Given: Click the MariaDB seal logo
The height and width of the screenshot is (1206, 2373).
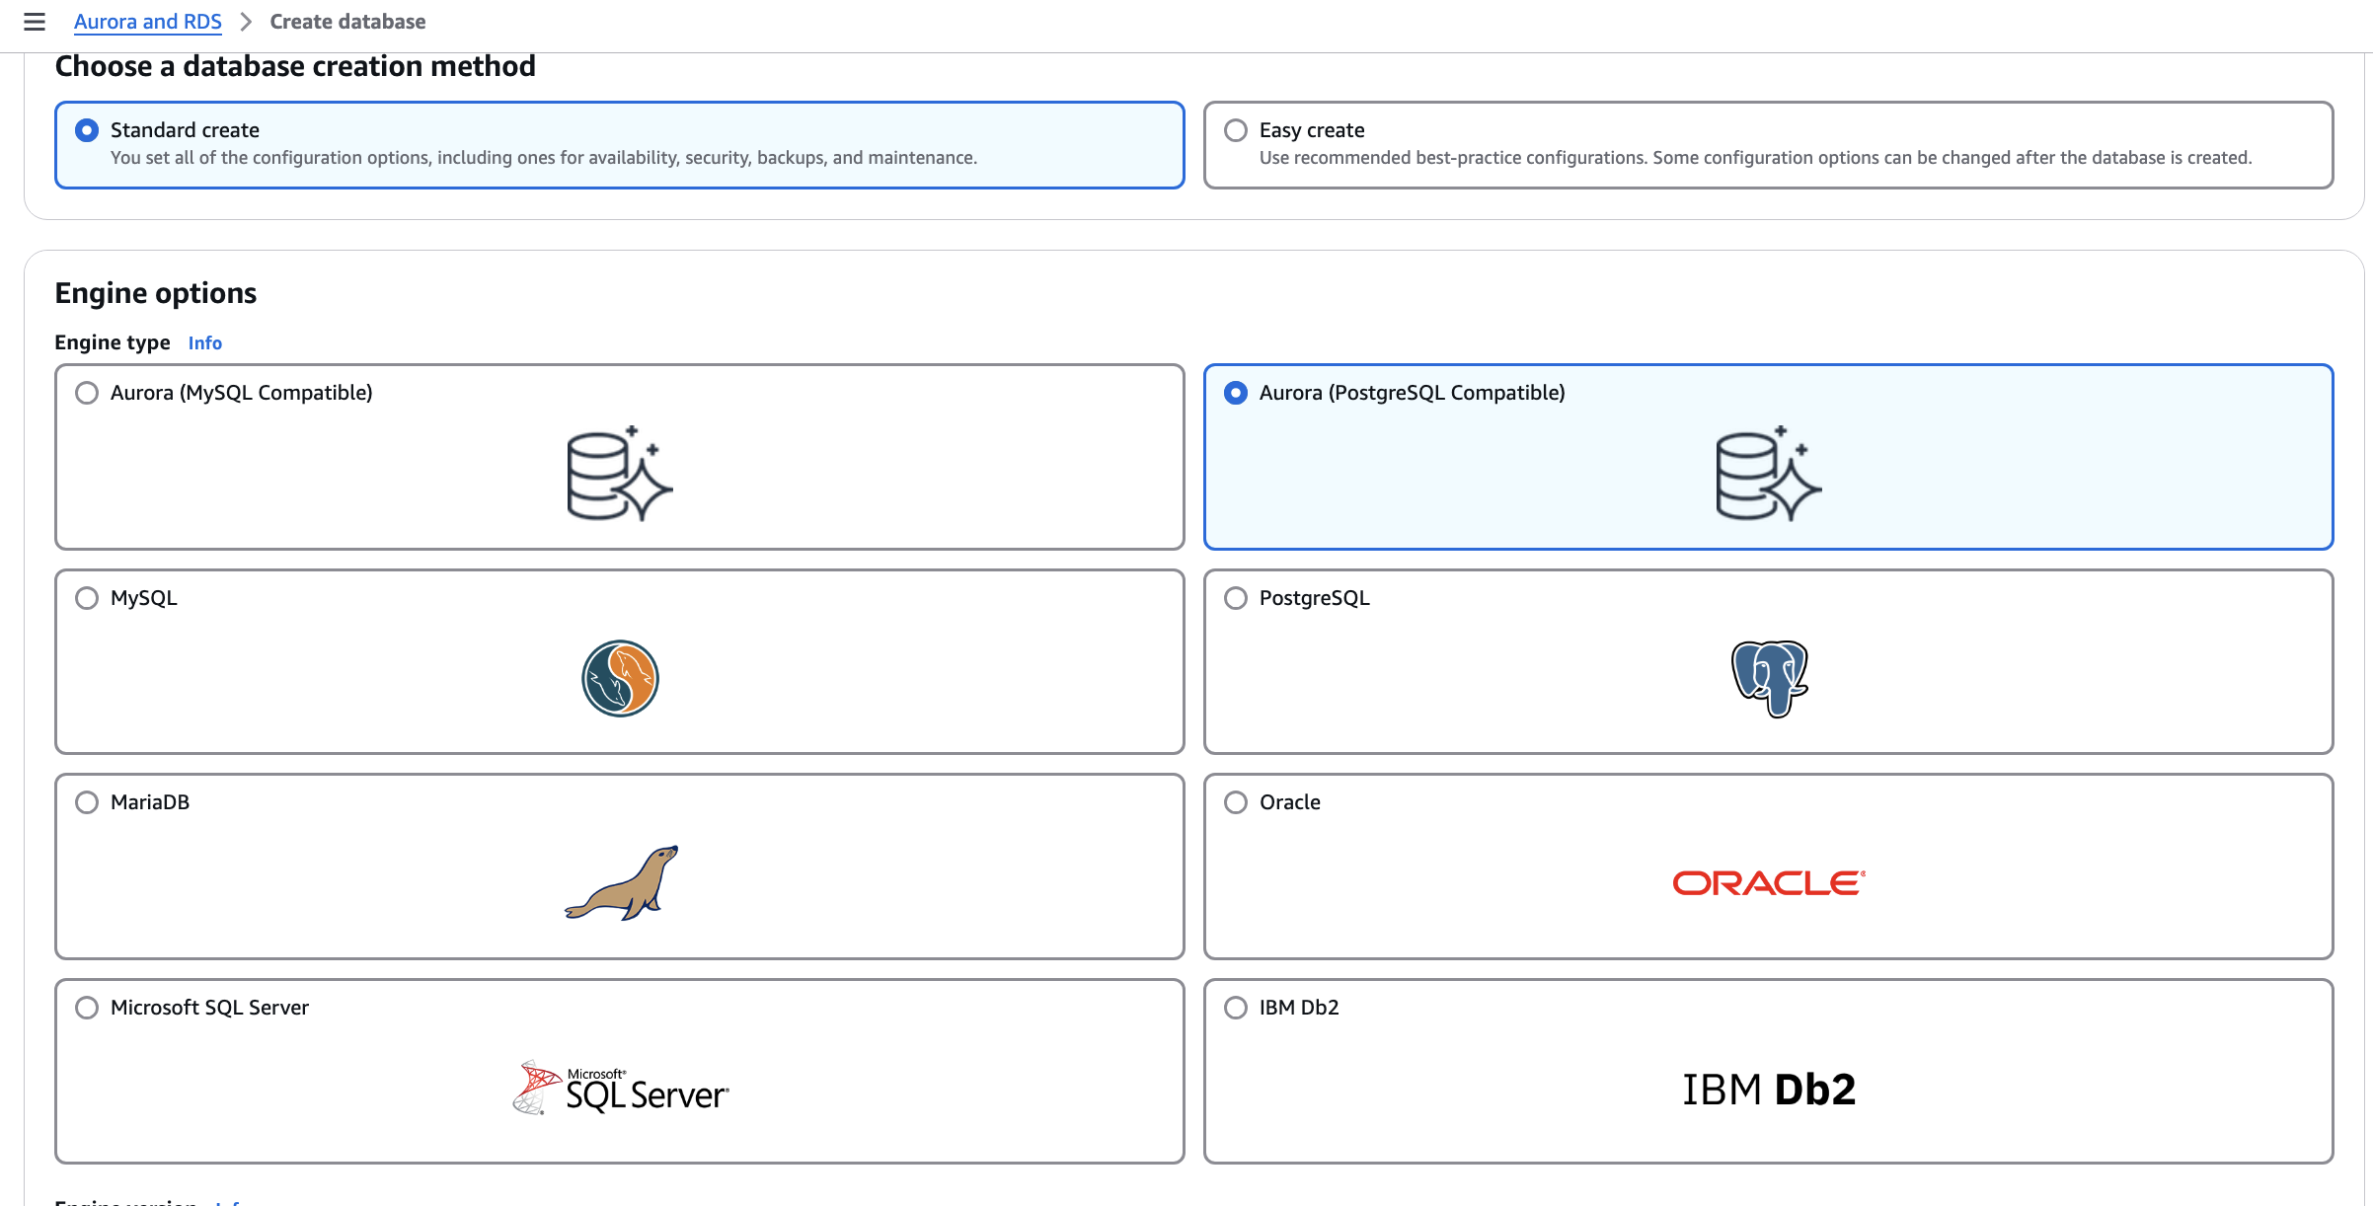Looking at the screenshot, I should click(x=621, y=883).
